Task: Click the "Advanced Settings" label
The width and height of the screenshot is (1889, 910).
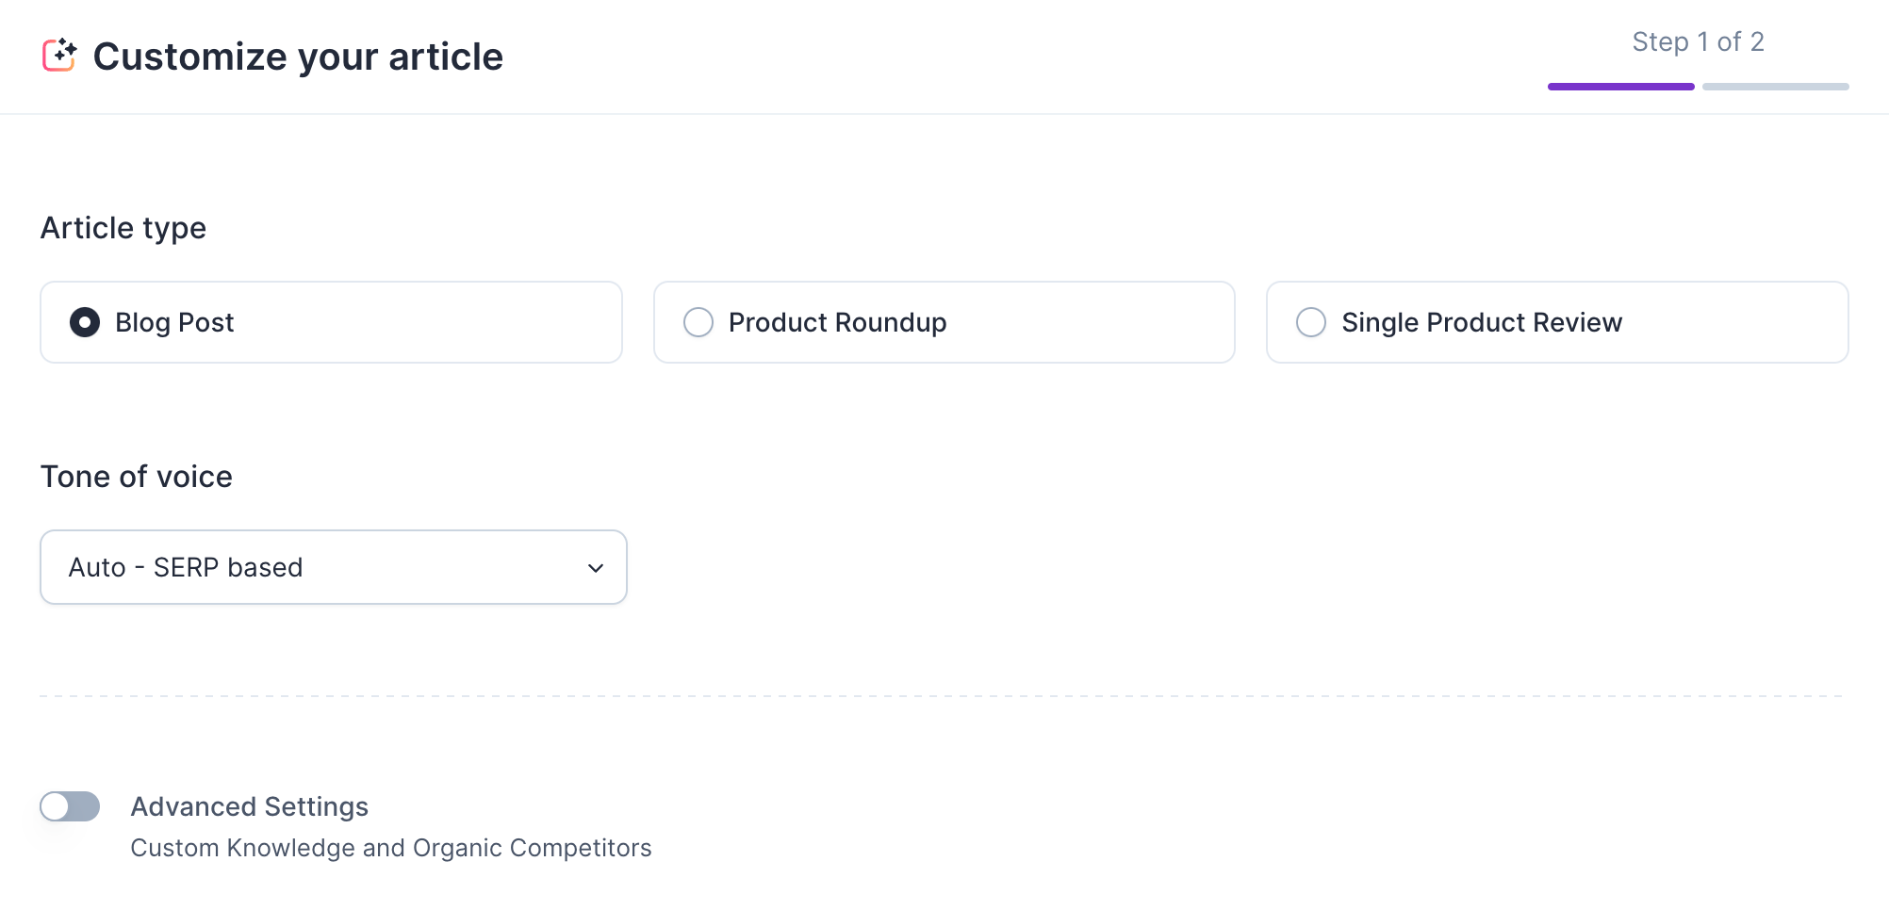Action: [x=249, y=806]
